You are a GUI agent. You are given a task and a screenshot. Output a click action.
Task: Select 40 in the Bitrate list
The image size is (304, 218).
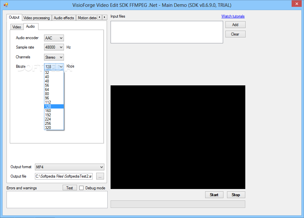pos(54,77)
